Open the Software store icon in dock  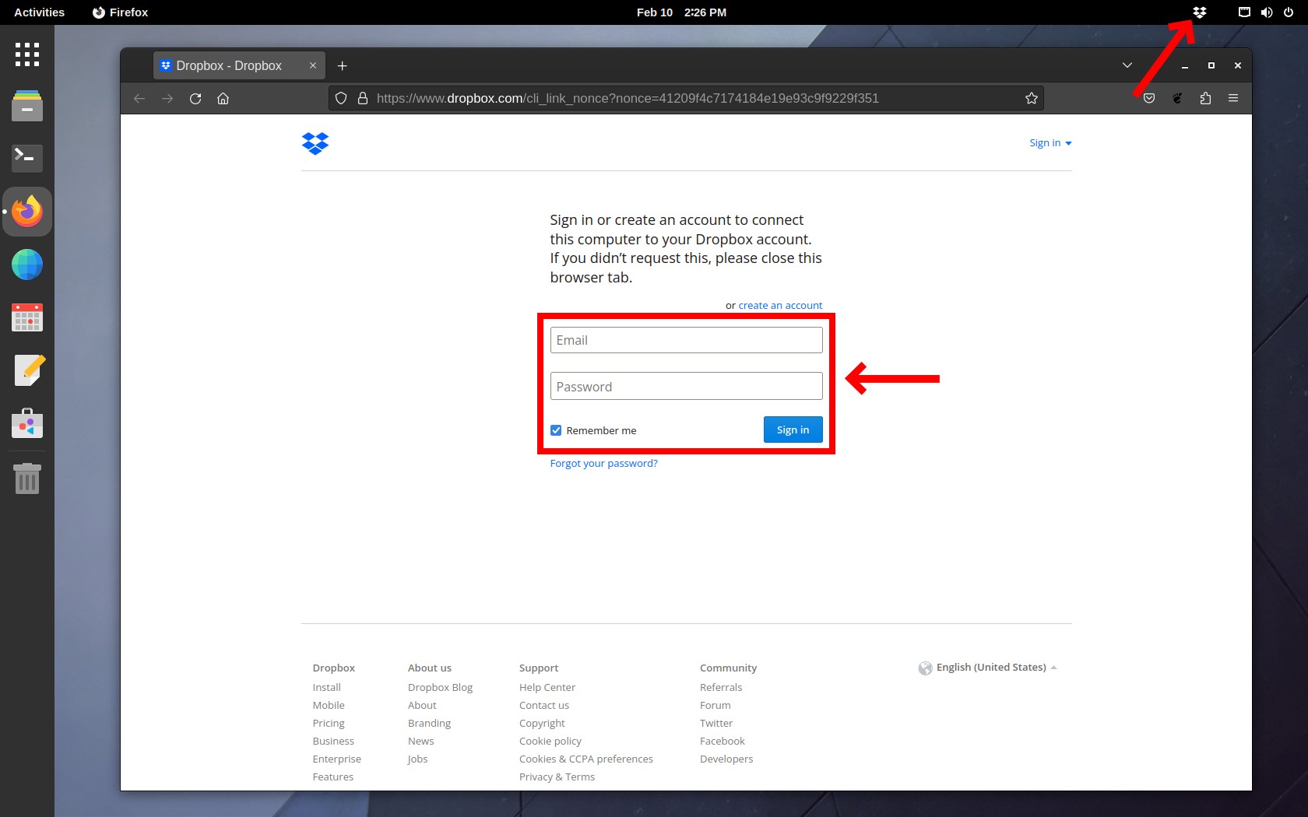coord(27,423)
